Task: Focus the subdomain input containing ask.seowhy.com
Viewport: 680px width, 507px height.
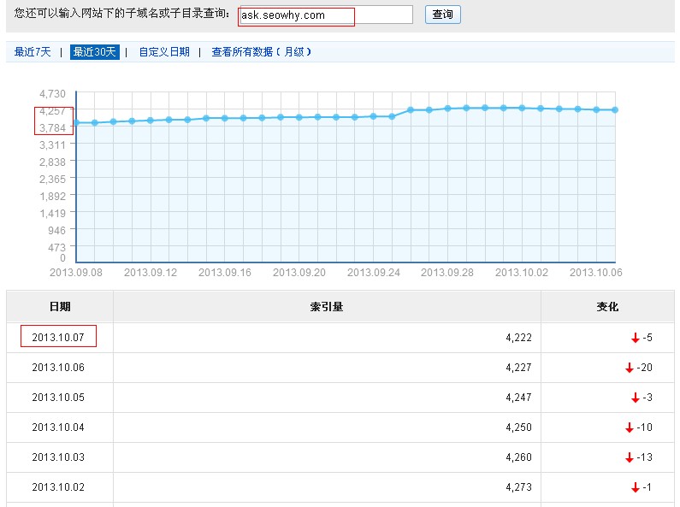Action: point(326,15)
